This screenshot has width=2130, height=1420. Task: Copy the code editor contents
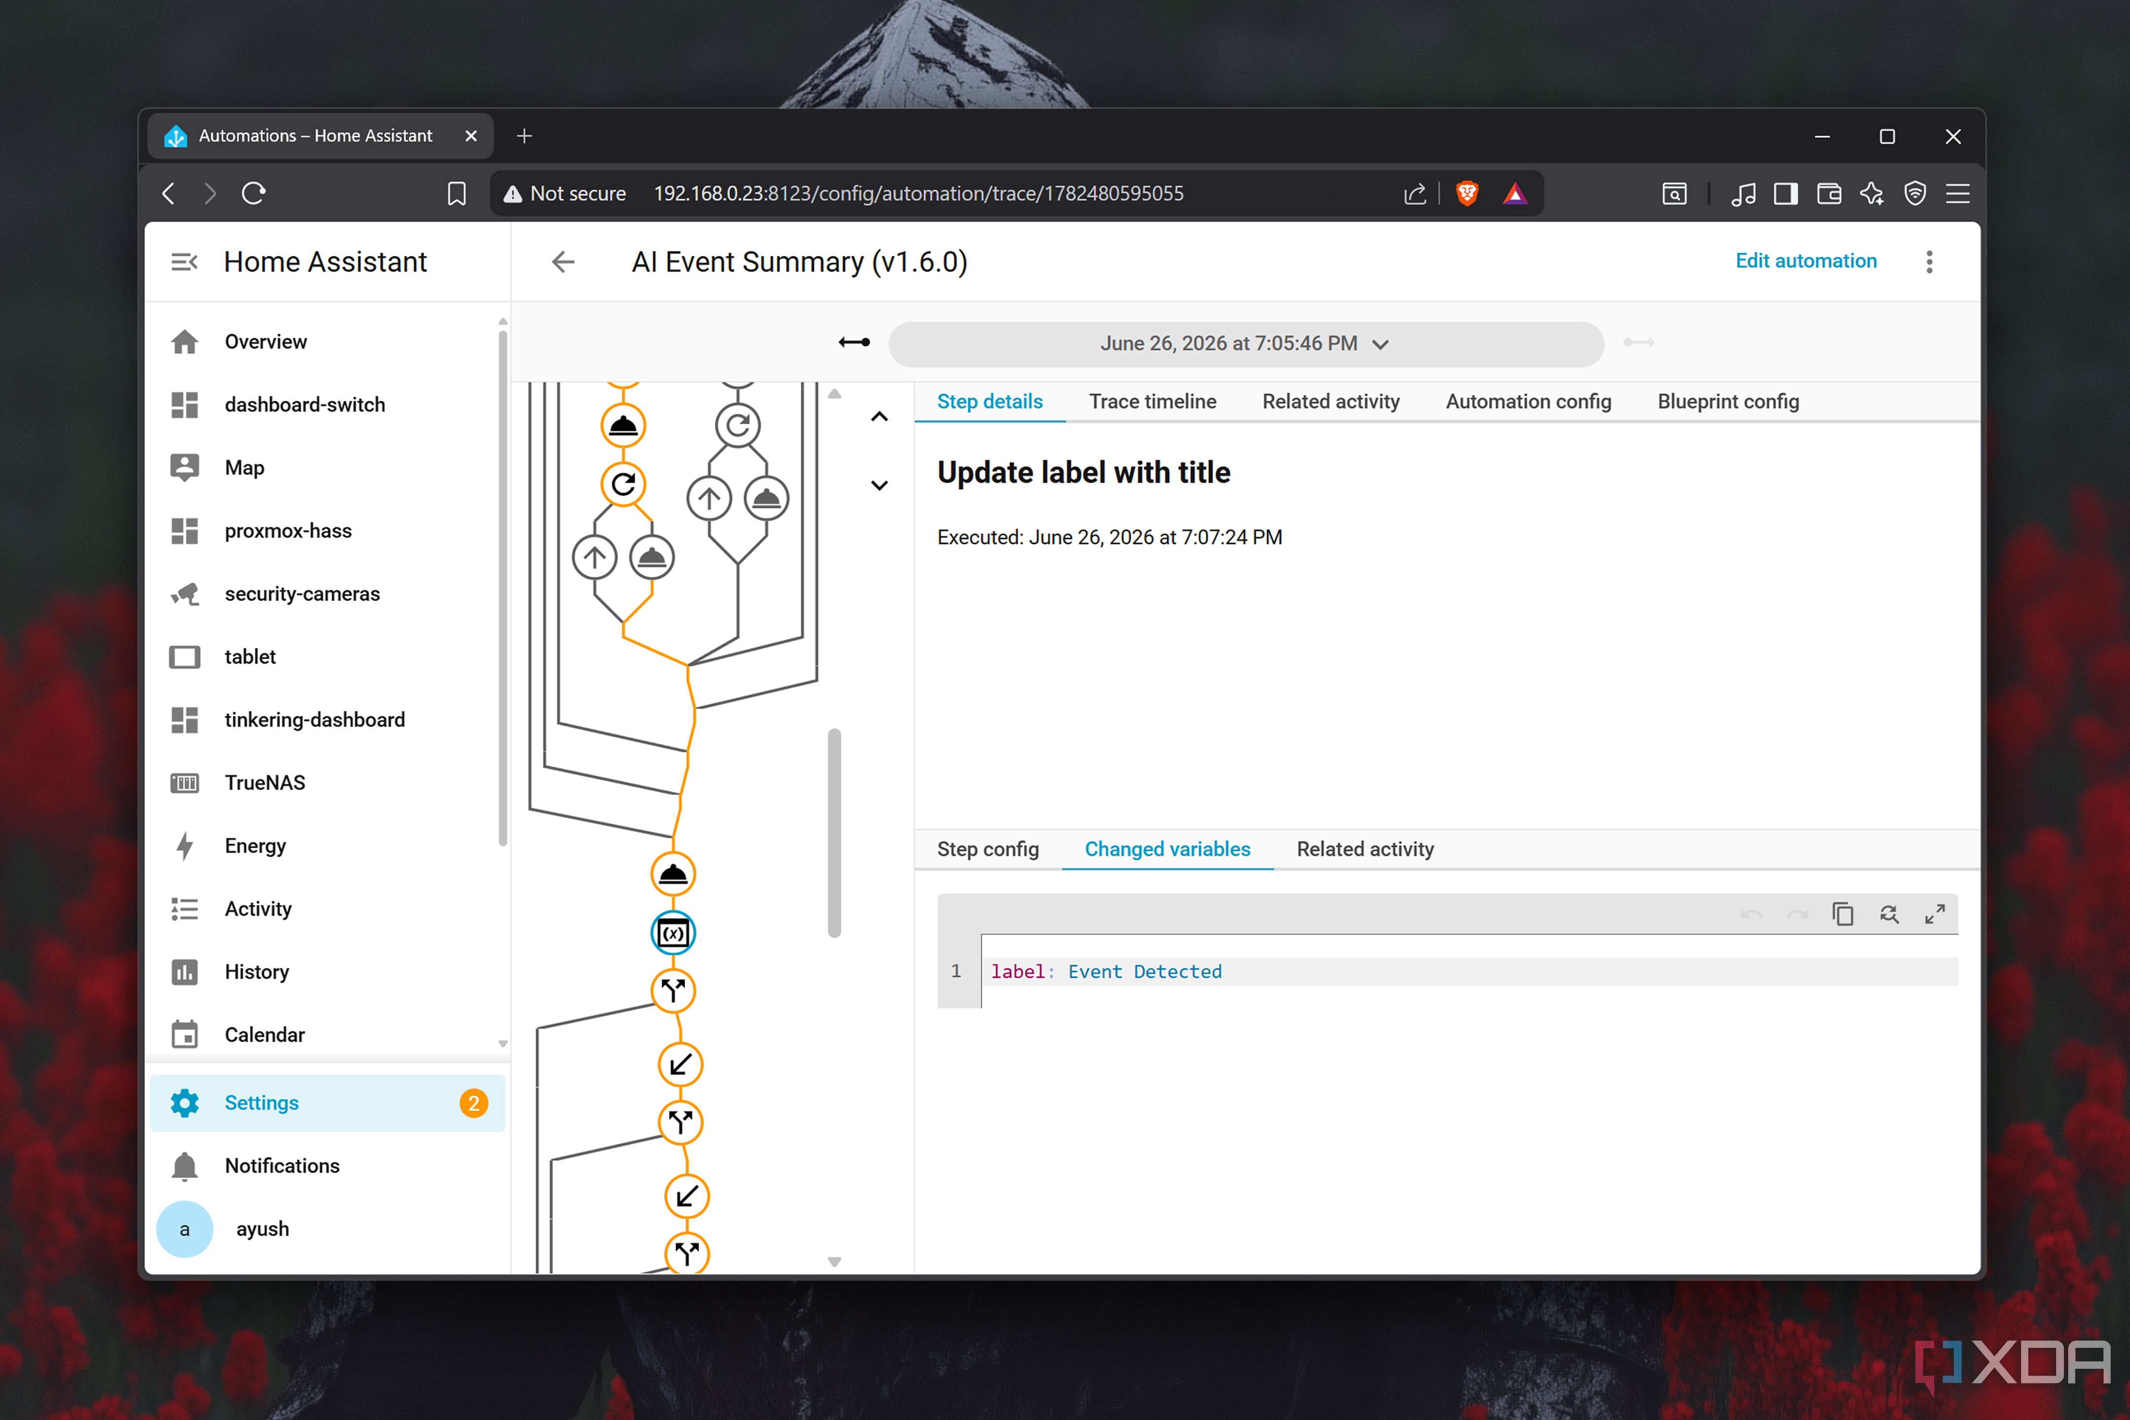1843,915
